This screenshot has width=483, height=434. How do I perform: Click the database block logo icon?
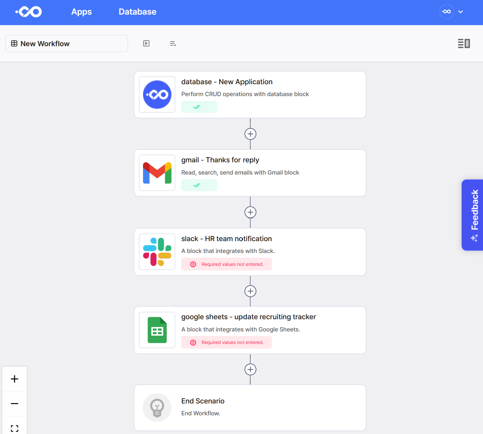pos(157,94)
